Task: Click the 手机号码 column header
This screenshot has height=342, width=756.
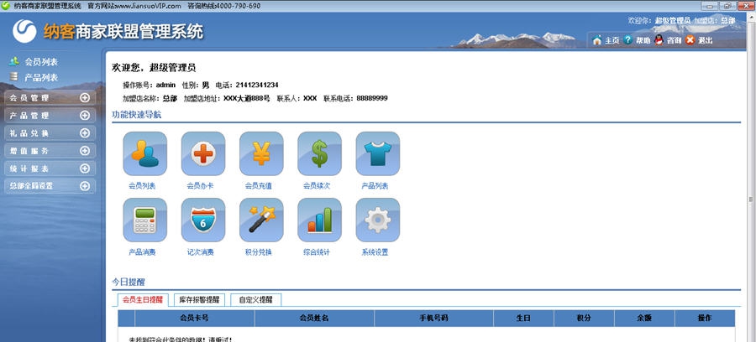Action: (434, 319)
